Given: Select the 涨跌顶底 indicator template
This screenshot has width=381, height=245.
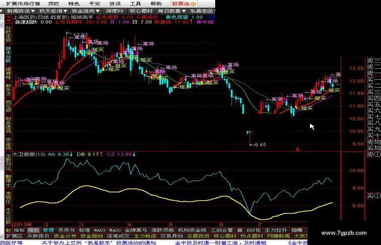Looking at the screenshot, I should [x=163, y=230].
